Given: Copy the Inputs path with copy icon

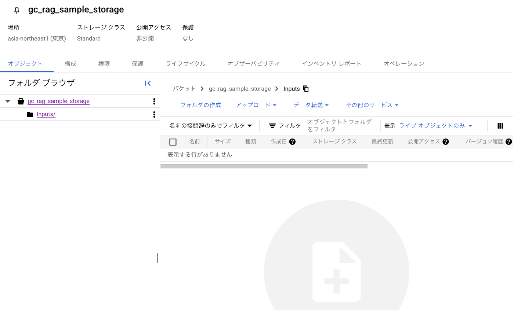Looking at the screenshot, I should pos(306,89).
